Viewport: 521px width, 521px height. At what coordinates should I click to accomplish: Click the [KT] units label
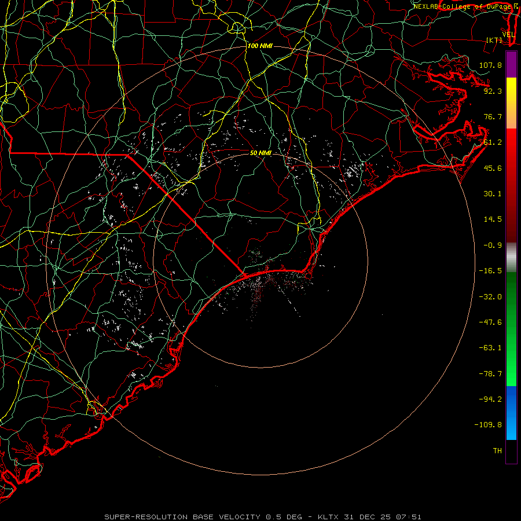(x=494, y=40)
